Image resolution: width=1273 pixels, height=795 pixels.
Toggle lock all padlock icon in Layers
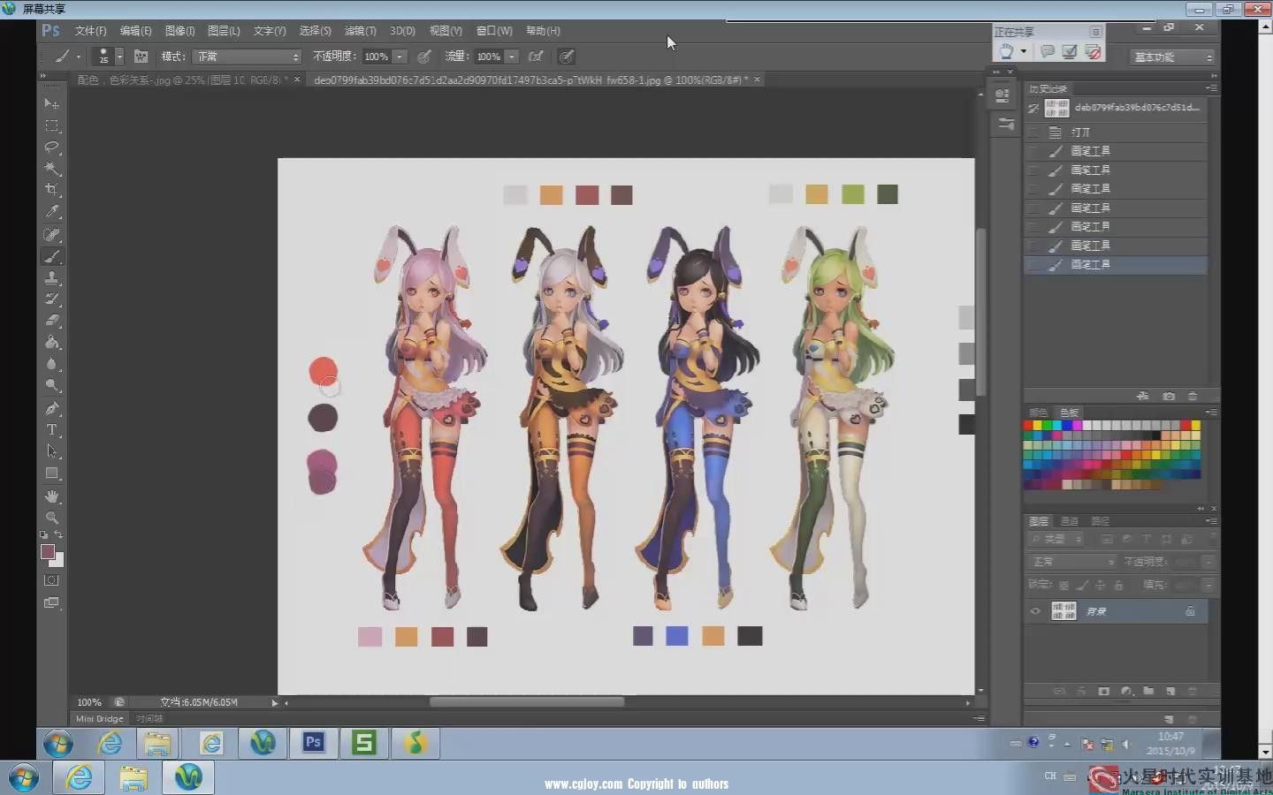tap(1119, 586)
